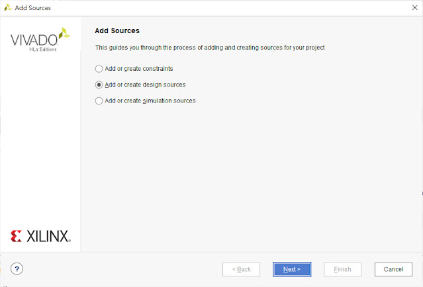
Task: Click the green Vivado leaf emblem
Action: [64, 33]
